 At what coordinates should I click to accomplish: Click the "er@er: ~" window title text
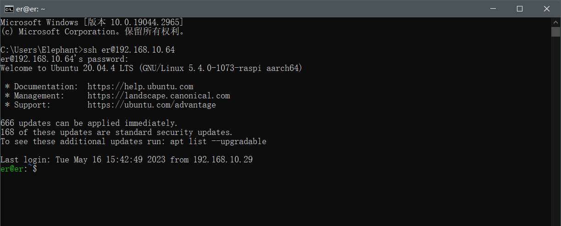[x=31, y=9]
